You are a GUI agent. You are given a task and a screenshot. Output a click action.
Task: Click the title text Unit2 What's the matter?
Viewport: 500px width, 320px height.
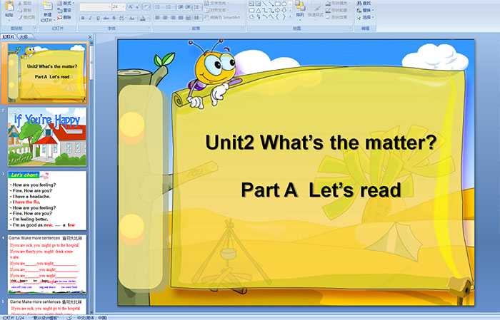321,143
